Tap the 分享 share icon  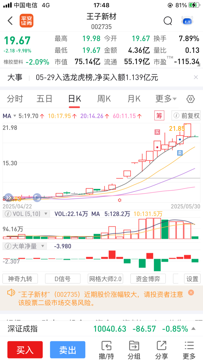point(162,346)
